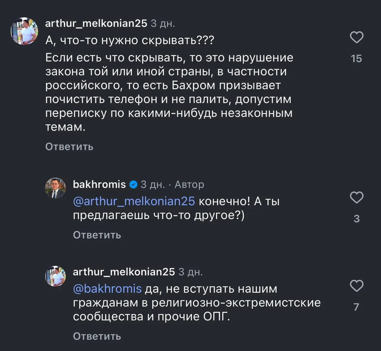Screen dimensions: 381x351
Task: Open arthur_melkonian25's avatar on top comment
Action: [24, 31]
